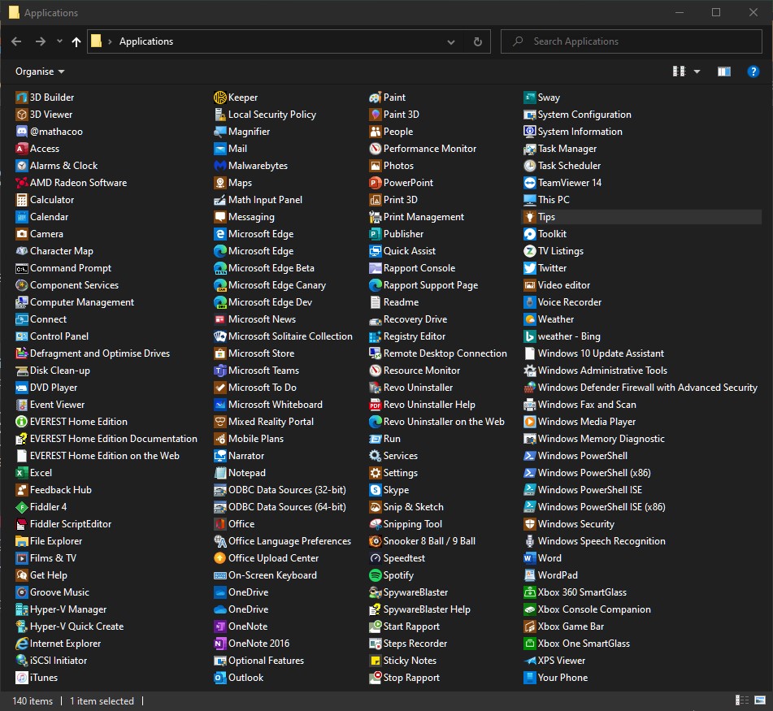
Task: Expand the address bar history dropdown
Action: 451,41
